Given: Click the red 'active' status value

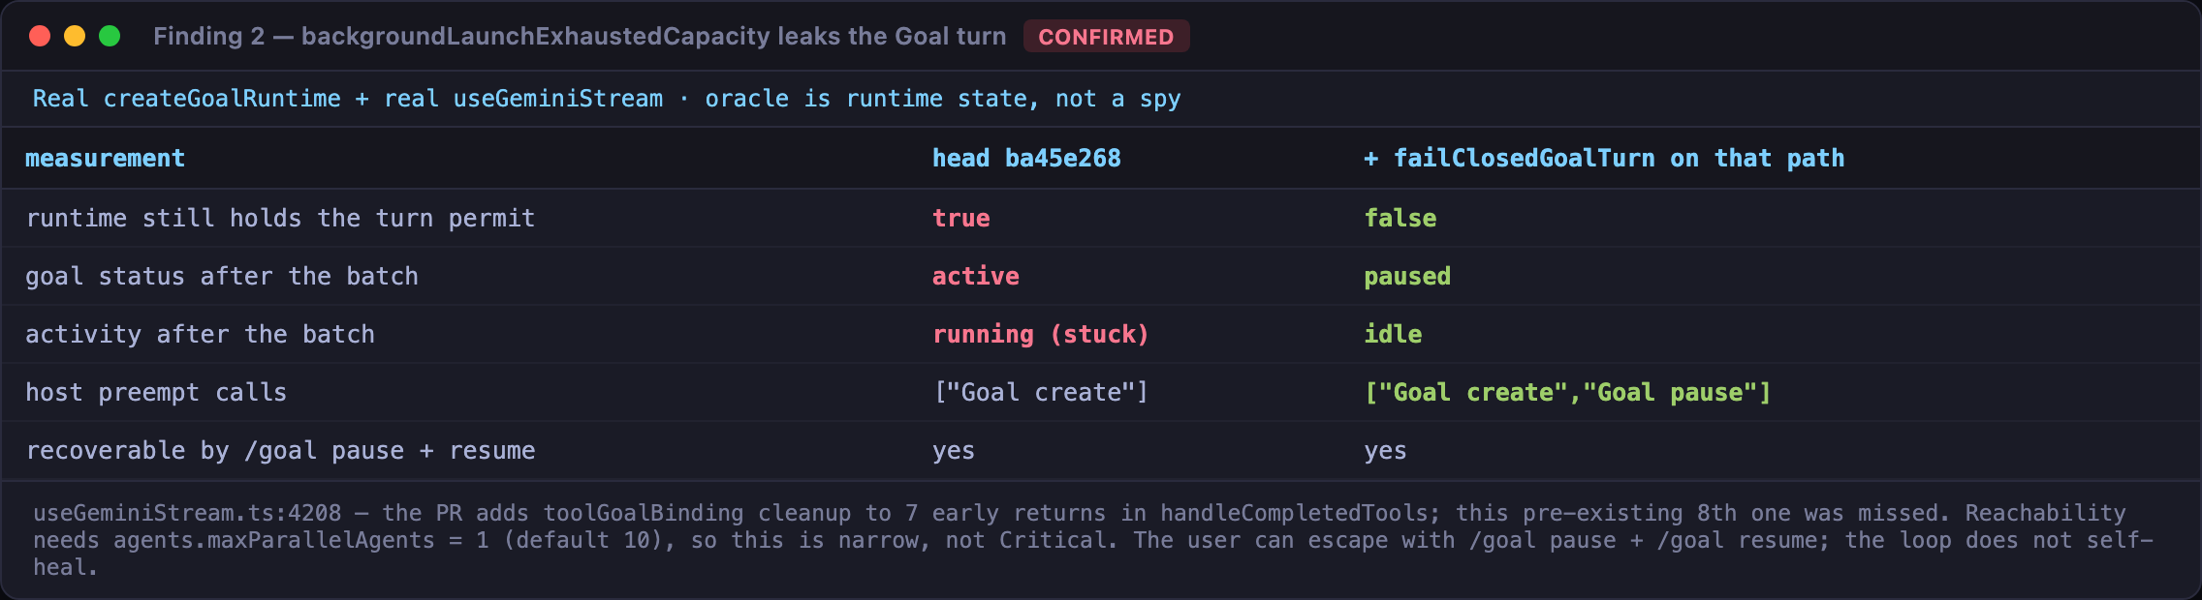Looking at the screenshot, I should (975, 276).
